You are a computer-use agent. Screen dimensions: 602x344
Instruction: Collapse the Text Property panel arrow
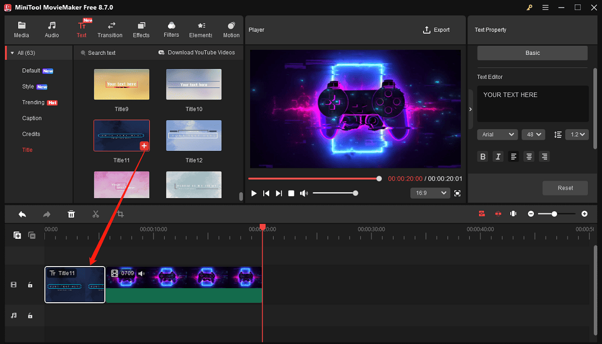[470, 109]
